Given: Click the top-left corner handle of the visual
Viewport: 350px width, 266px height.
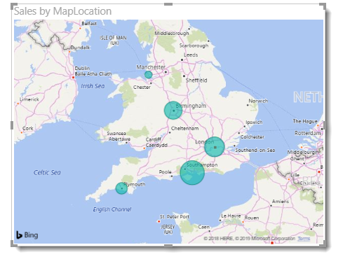Looking at the screenshot, I should pos(13,6).
